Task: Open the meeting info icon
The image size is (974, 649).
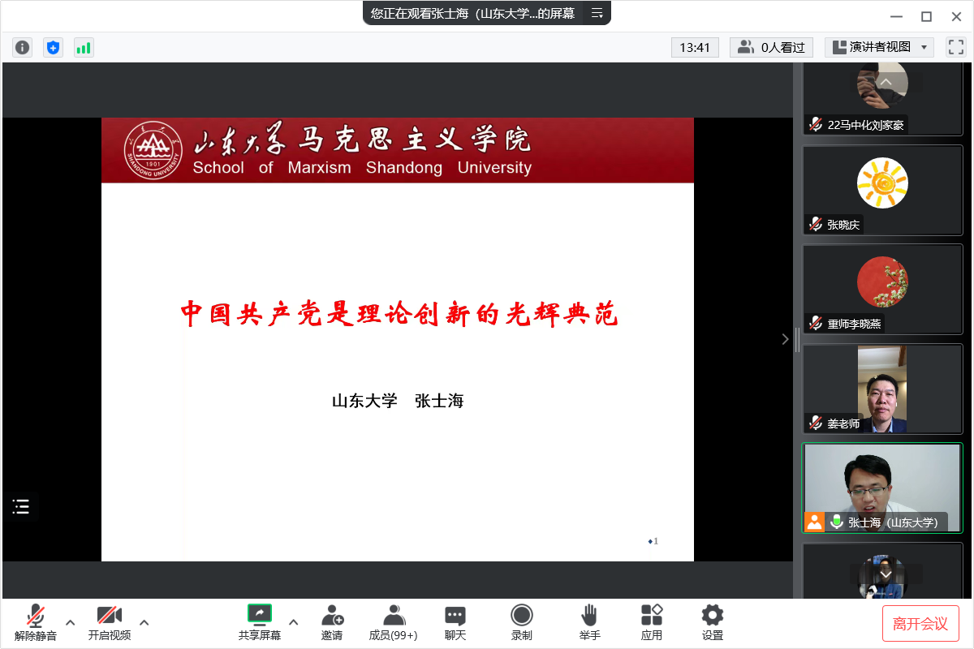Action: (x=22, y=48)
